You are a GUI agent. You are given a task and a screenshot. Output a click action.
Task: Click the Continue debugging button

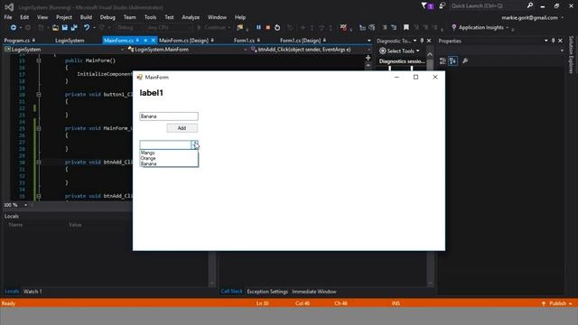coord(214,27)
